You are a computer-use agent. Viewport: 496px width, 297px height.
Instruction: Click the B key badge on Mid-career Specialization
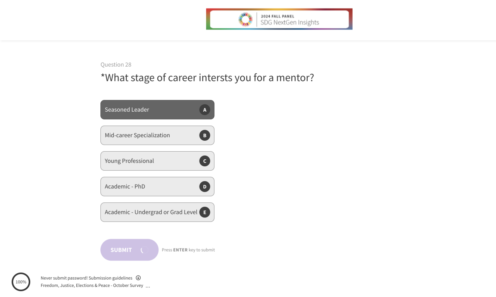(205, 135)
